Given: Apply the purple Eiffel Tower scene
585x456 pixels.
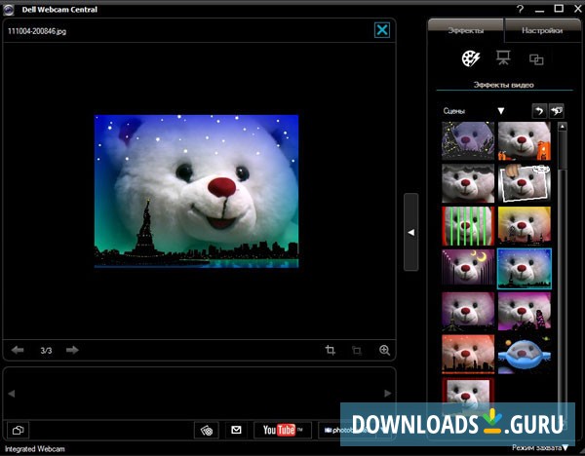Looking at the screenshot, I should (x=468, y=312).
